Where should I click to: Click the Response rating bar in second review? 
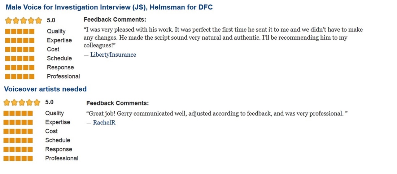click(18, 149)
